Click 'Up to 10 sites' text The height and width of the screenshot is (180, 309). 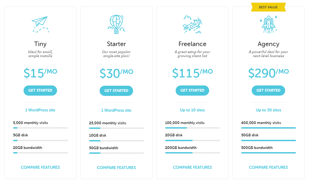(x=192, y=110)
